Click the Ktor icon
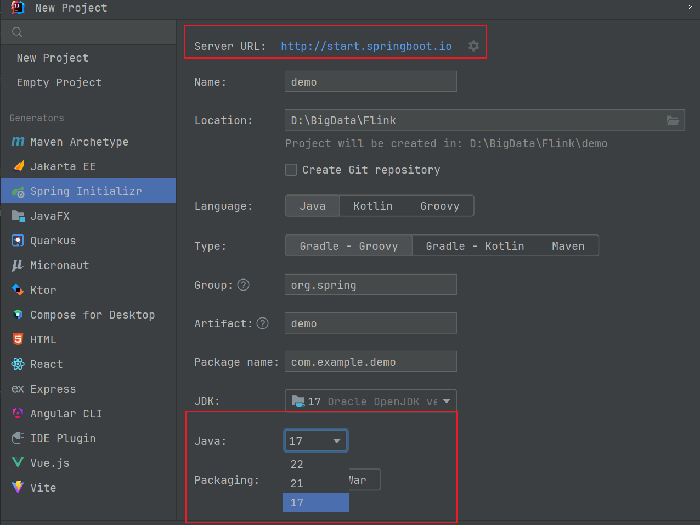Screen dimensions: 700x525 pyautogui.click(x=18, y=290)
